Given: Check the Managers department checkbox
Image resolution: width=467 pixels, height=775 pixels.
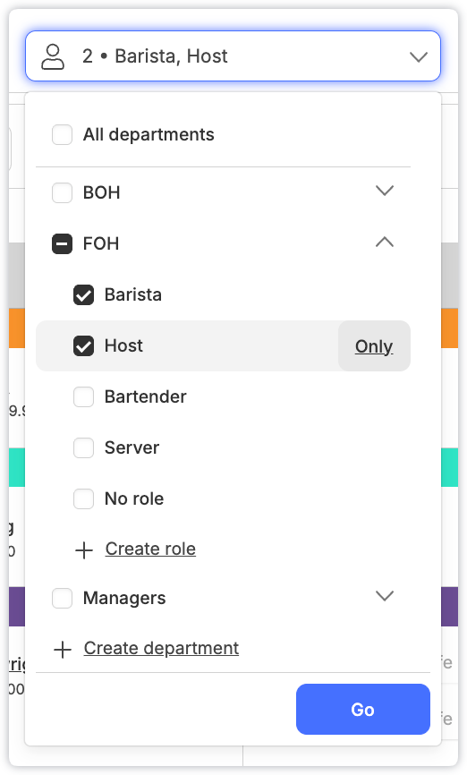Looking at the screenshot, I should 63,598.
